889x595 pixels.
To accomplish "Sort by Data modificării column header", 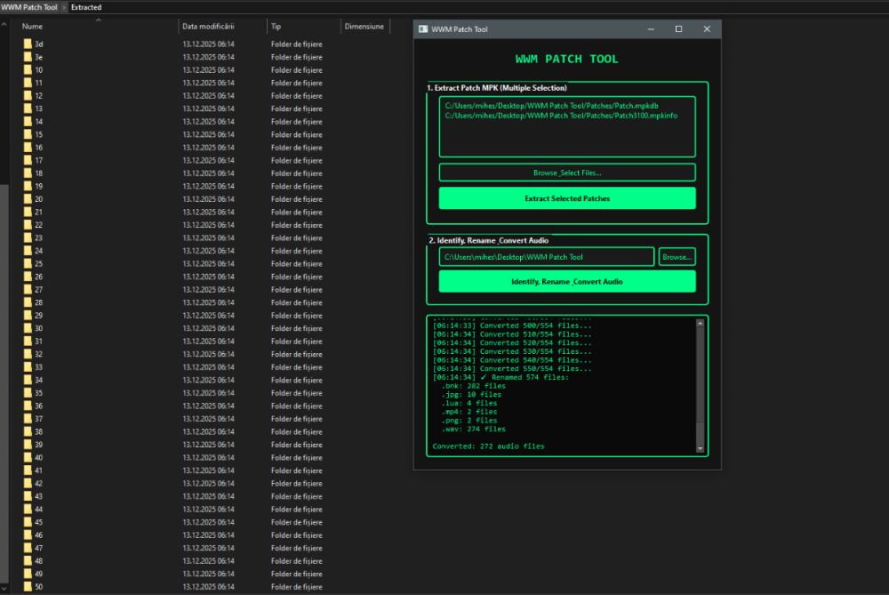I will click(x=208, y=27).
